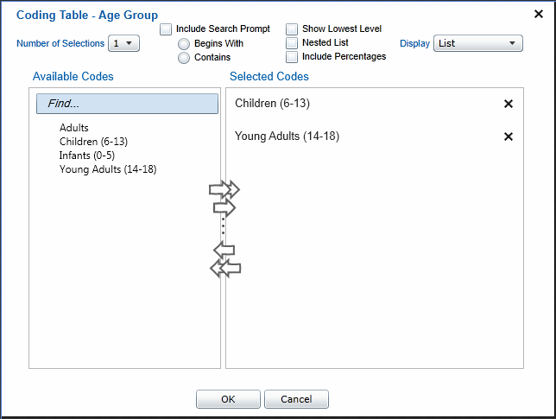
Task: Click the single left arrow to remove selected code
Action: click(x=224, y=251)
